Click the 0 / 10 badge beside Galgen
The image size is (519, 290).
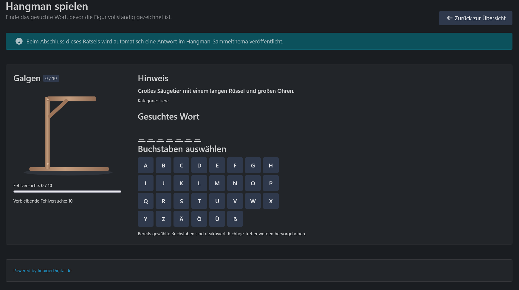[x=51, y=78]
